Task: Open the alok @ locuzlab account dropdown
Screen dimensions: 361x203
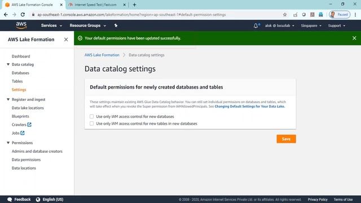Action: [280, 25]
